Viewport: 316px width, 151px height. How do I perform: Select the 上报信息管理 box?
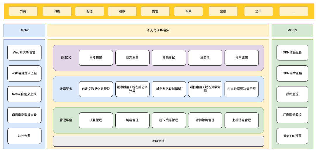click(241, 120)
